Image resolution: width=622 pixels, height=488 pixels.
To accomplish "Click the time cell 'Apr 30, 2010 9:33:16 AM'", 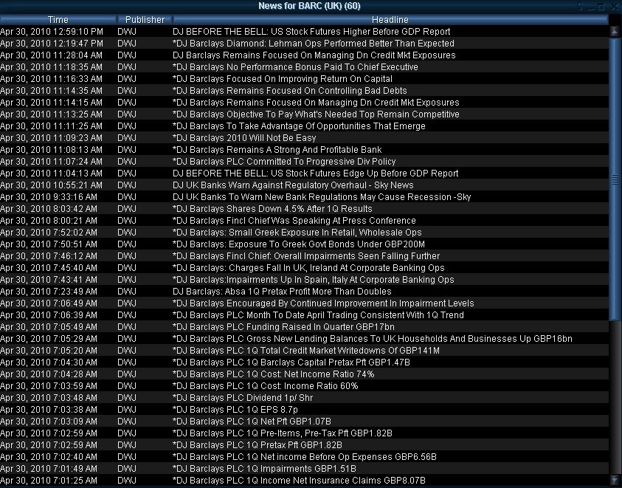I will click(49, 197).
